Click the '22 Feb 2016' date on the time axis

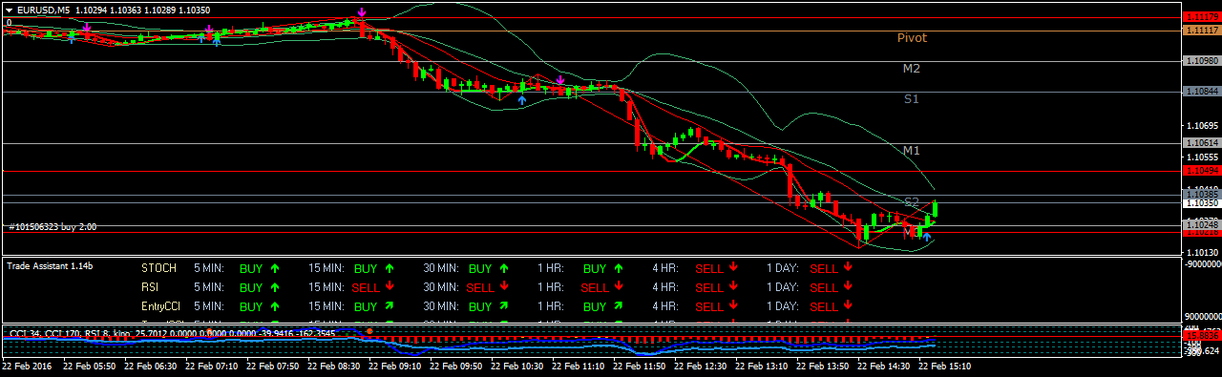tap(27, 366)
